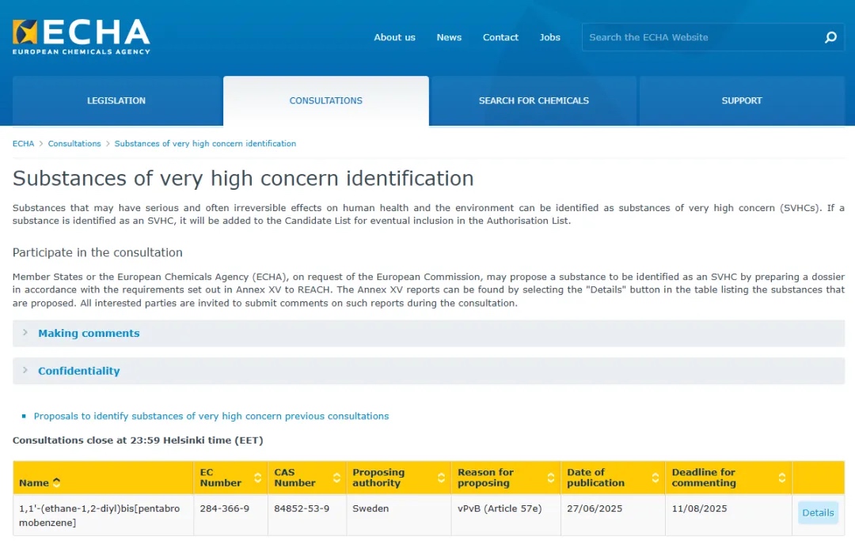This screenshot has height=548, width=855.
Task: Sort by CAS Number arrows
Action: [337, 478]
